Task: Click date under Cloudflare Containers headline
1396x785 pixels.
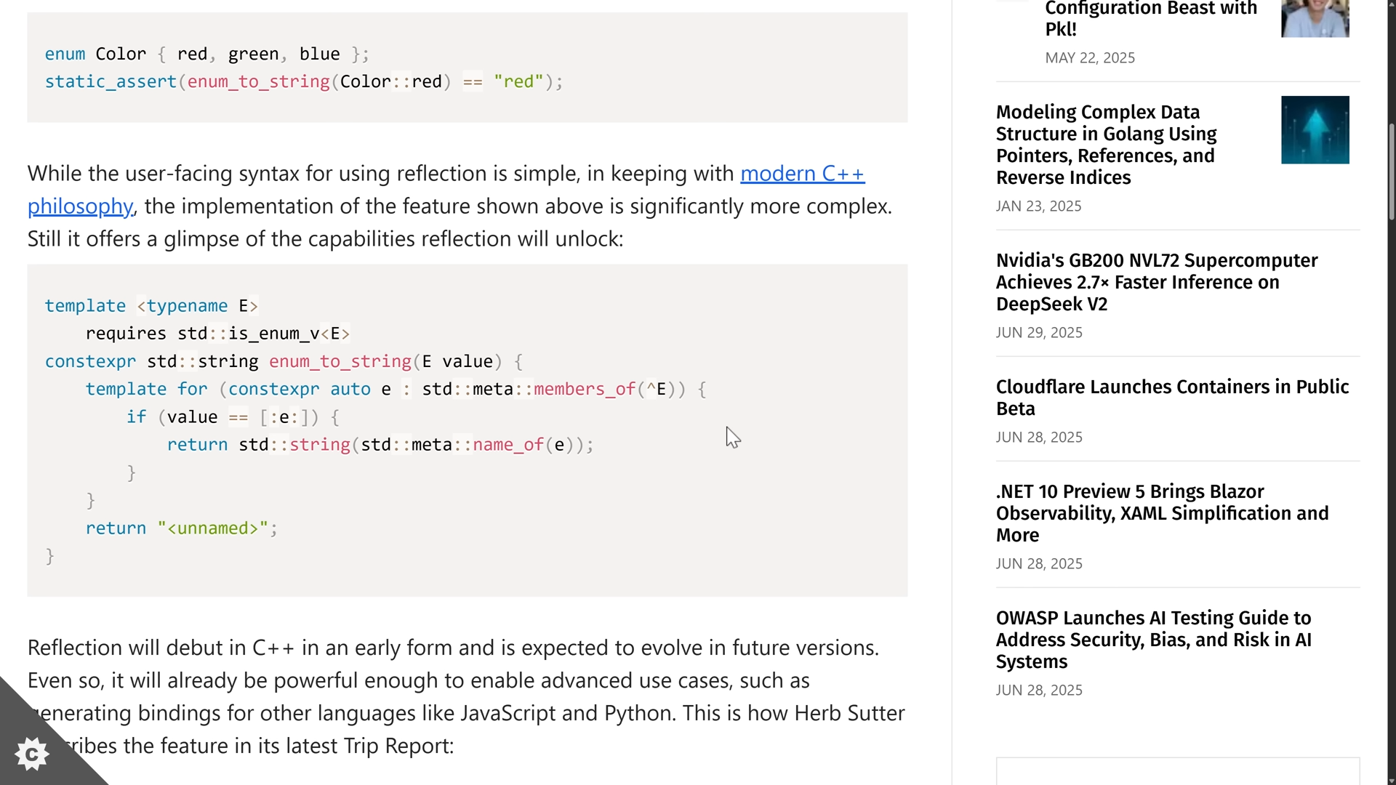Action: pyautogui.click(x=1039, y=438)
